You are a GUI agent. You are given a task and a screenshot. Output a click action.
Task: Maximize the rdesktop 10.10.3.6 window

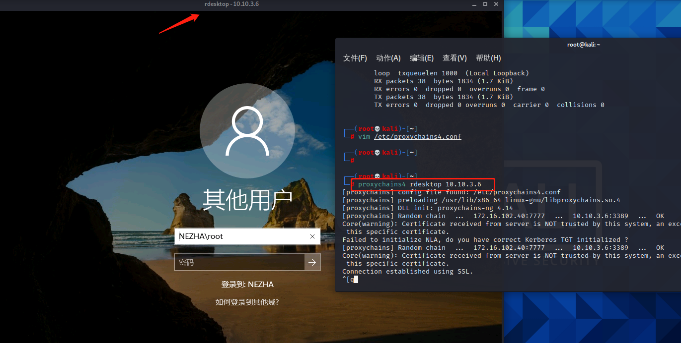pyautogui.click(x=485, y=4)
